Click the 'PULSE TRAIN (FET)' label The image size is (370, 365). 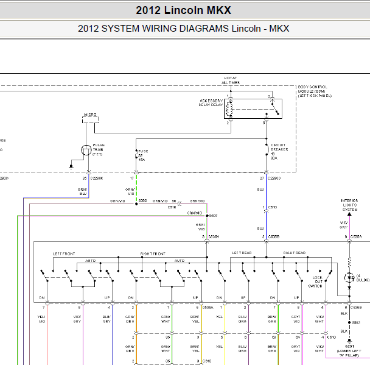pyautogui.click(x=99, y=149)
